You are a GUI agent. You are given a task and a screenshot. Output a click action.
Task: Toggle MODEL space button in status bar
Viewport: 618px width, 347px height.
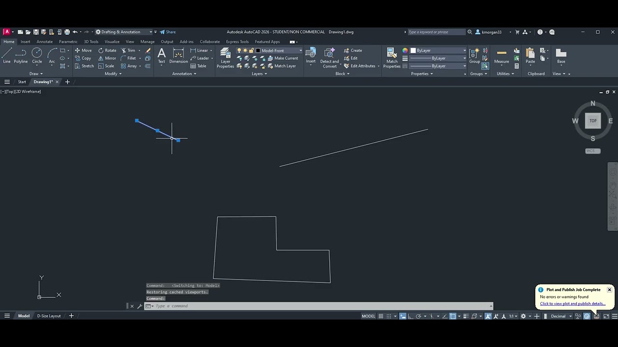point(368,316)
